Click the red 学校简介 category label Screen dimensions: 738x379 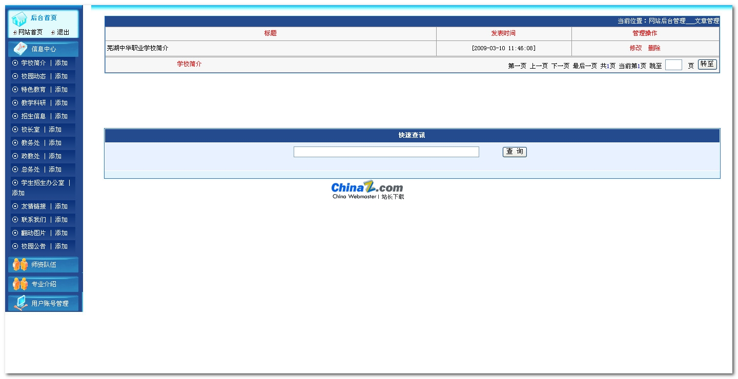point(189,64)
